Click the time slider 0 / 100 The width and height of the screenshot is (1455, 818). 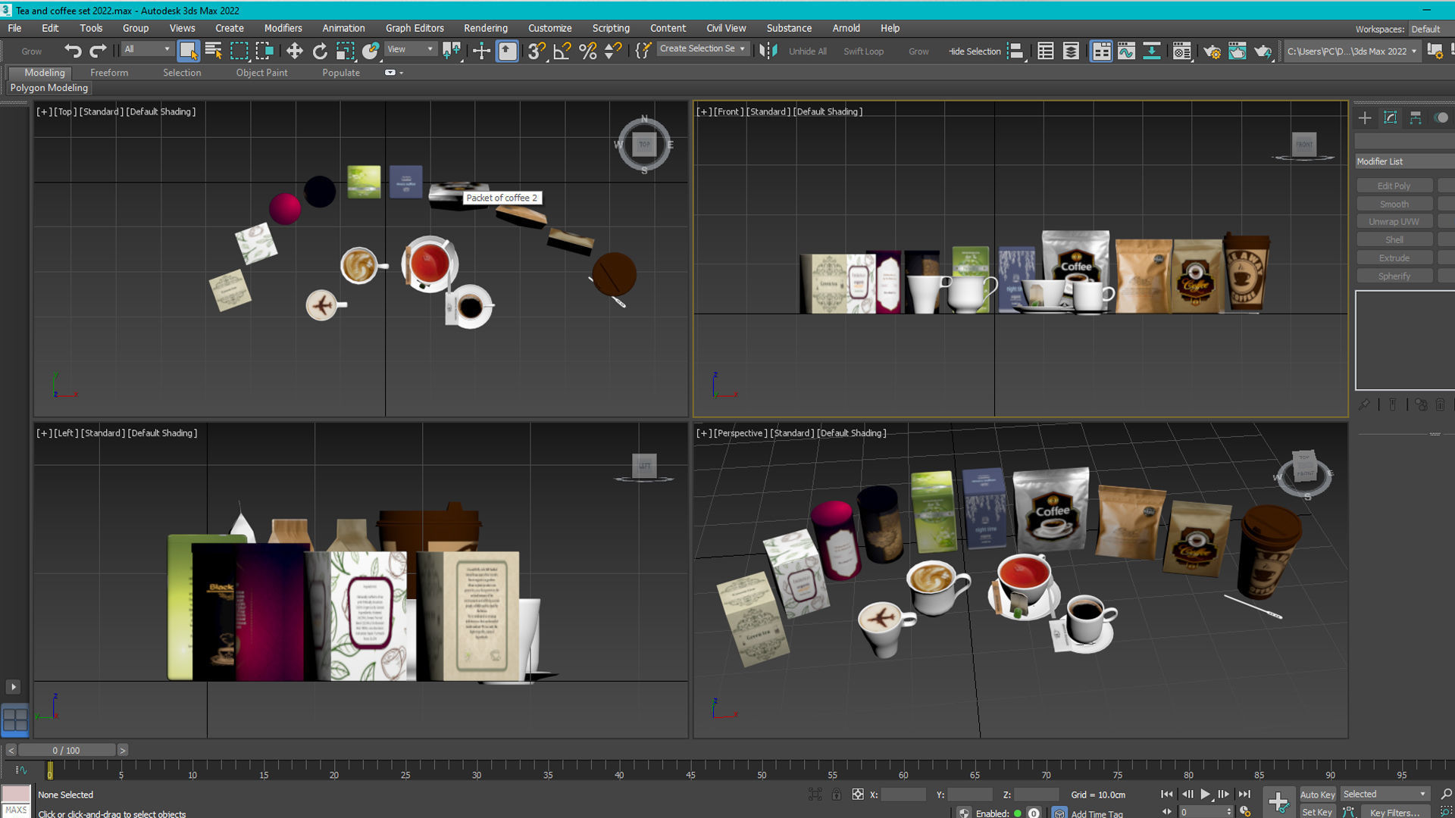tap(67, 750)
